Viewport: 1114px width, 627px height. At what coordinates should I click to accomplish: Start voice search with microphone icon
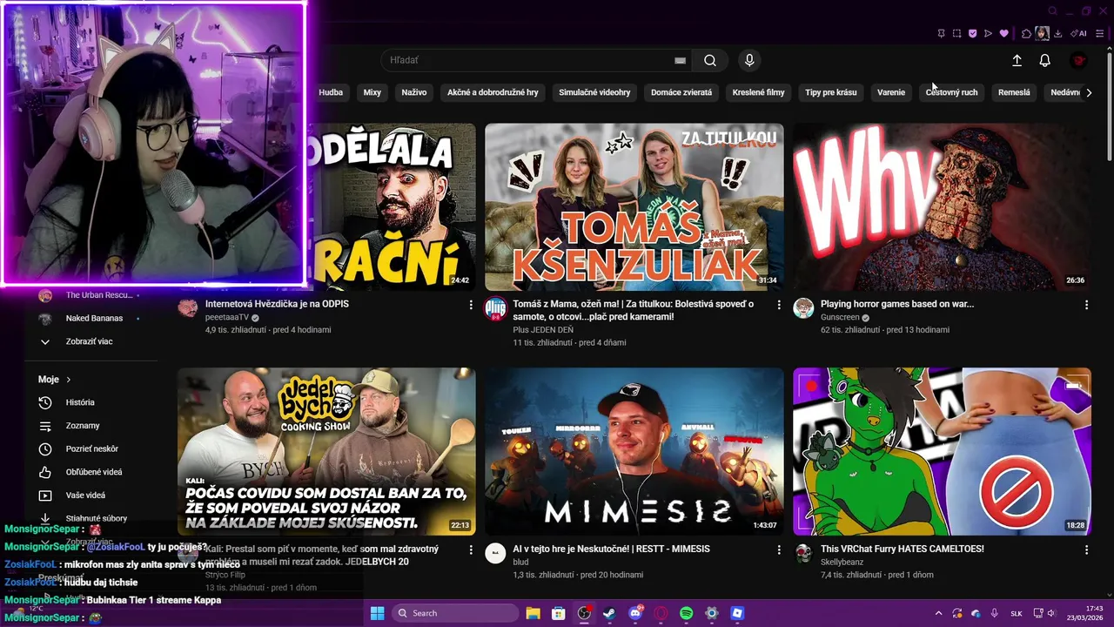tap(749, 60)
